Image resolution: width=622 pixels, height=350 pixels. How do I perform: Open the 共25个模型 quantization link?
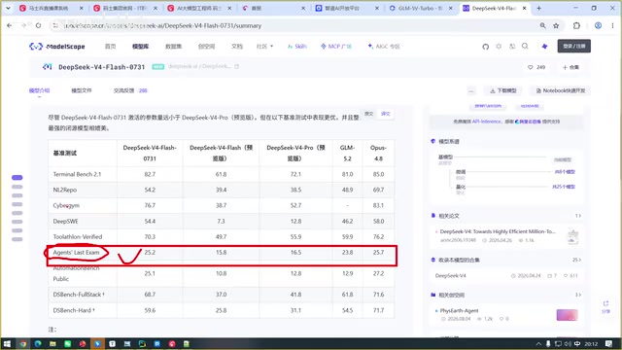(x=564, y=187)
